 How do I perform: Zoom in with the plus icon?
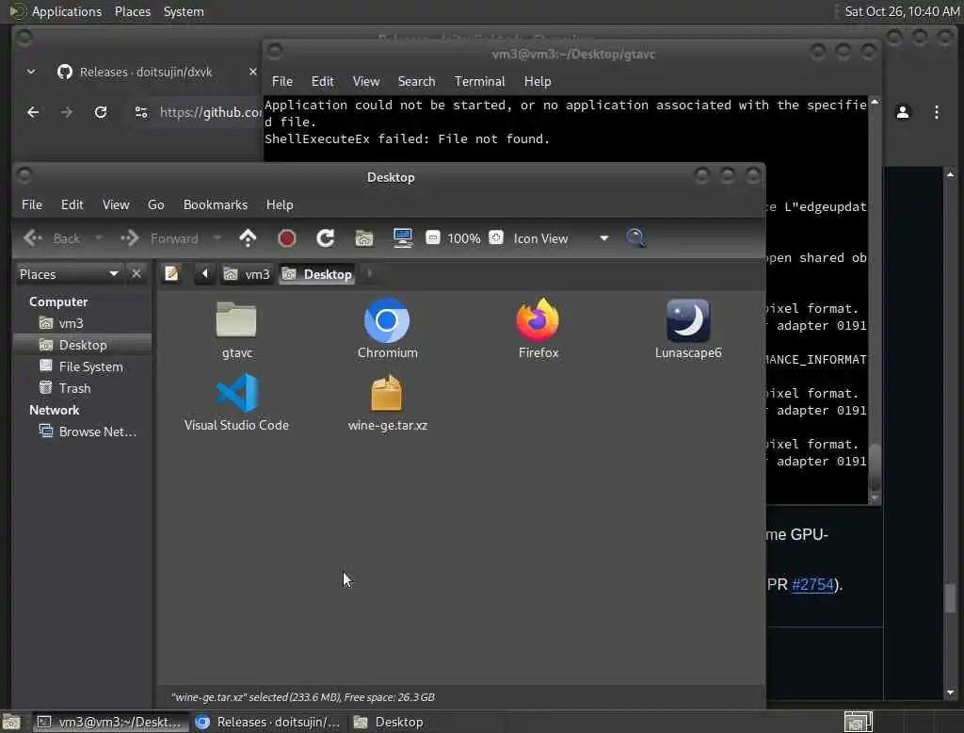click(x=496, y=237)
